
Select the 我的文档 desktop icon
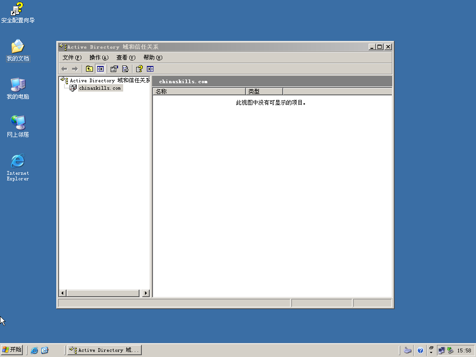(18, 50)
